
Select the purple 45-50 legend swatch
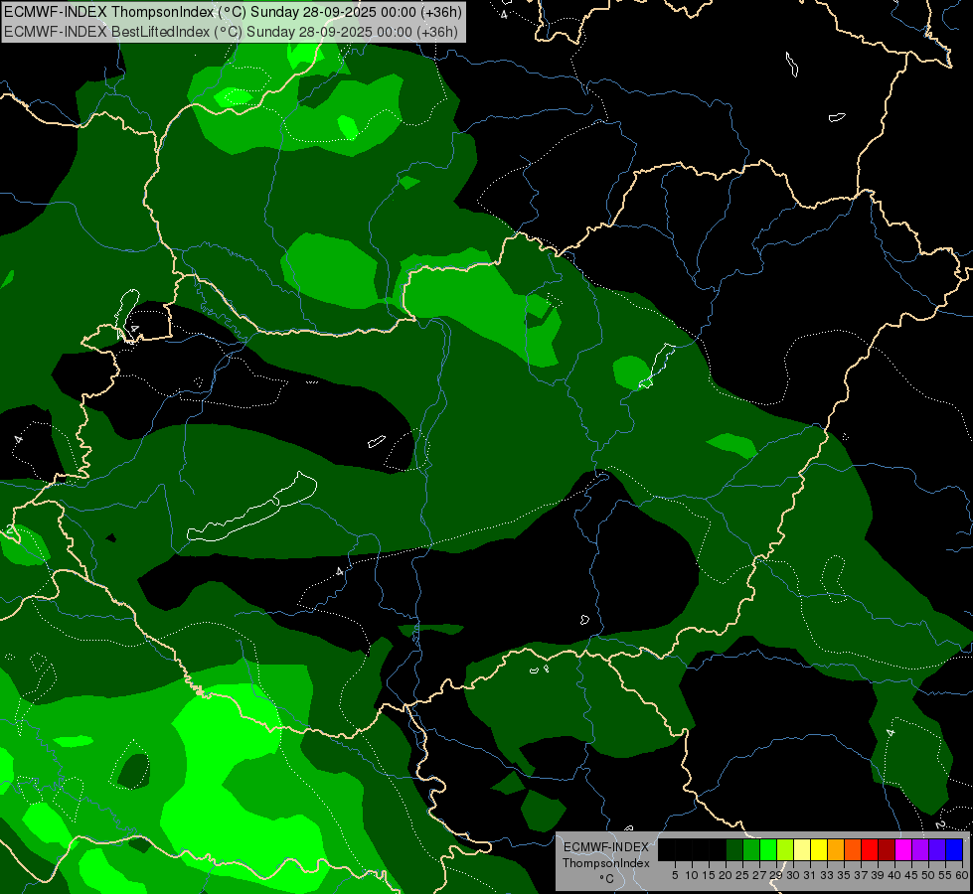click(920, 849)
